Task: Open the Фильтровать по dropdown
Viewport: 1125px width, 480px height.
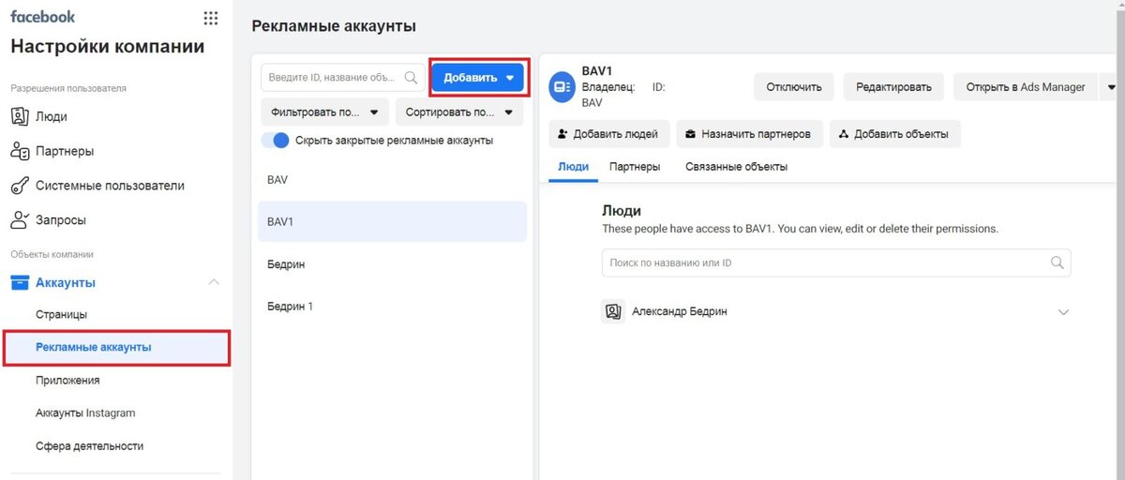Action: [324, 112]
